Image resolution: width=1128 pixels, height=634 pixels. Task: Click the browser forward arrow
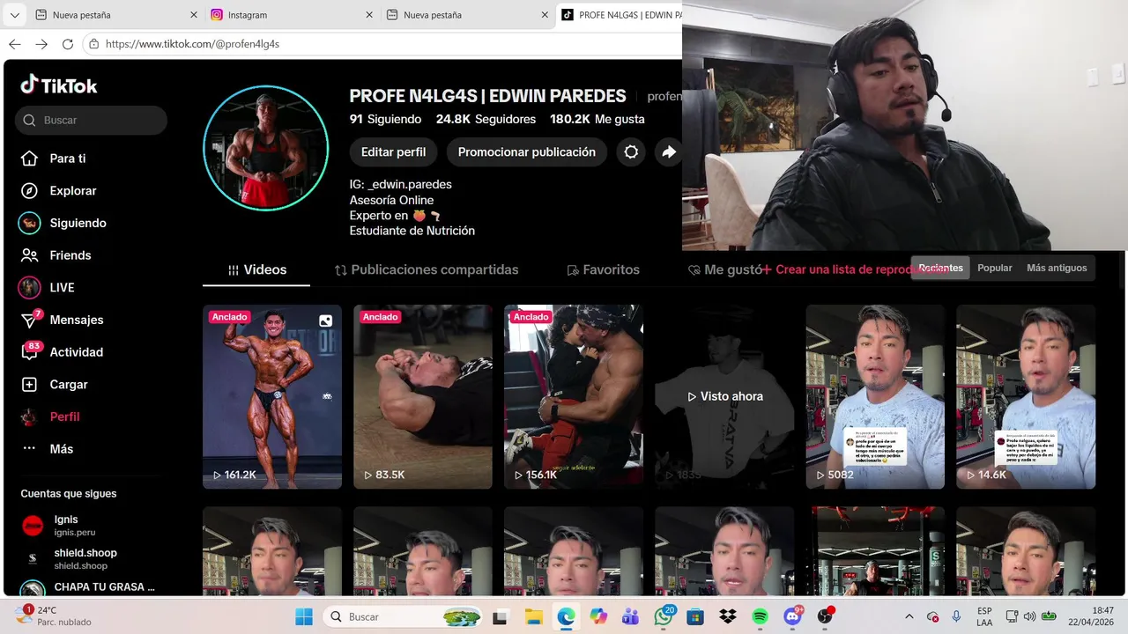41,44
